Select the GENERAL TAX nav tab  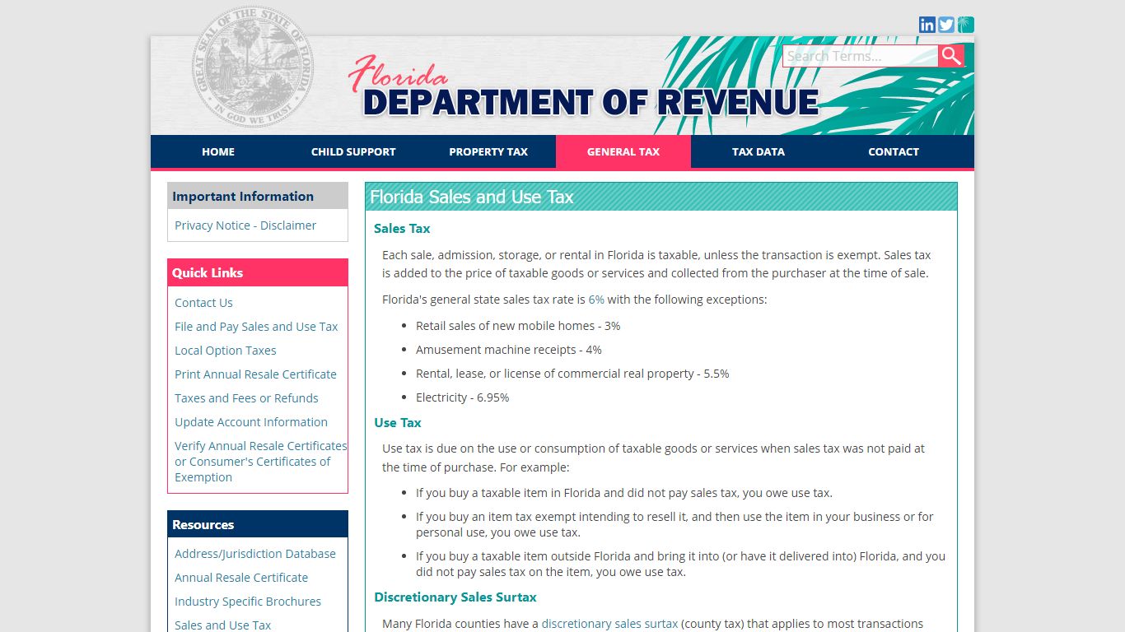pyautogui.click(x=623, y=151)
